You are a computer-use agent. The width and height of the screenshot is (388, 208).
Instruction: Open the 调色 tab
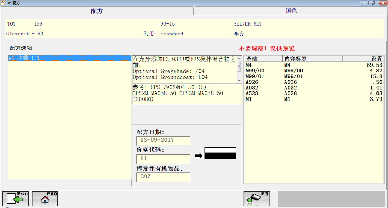click(x=291, y=11)
